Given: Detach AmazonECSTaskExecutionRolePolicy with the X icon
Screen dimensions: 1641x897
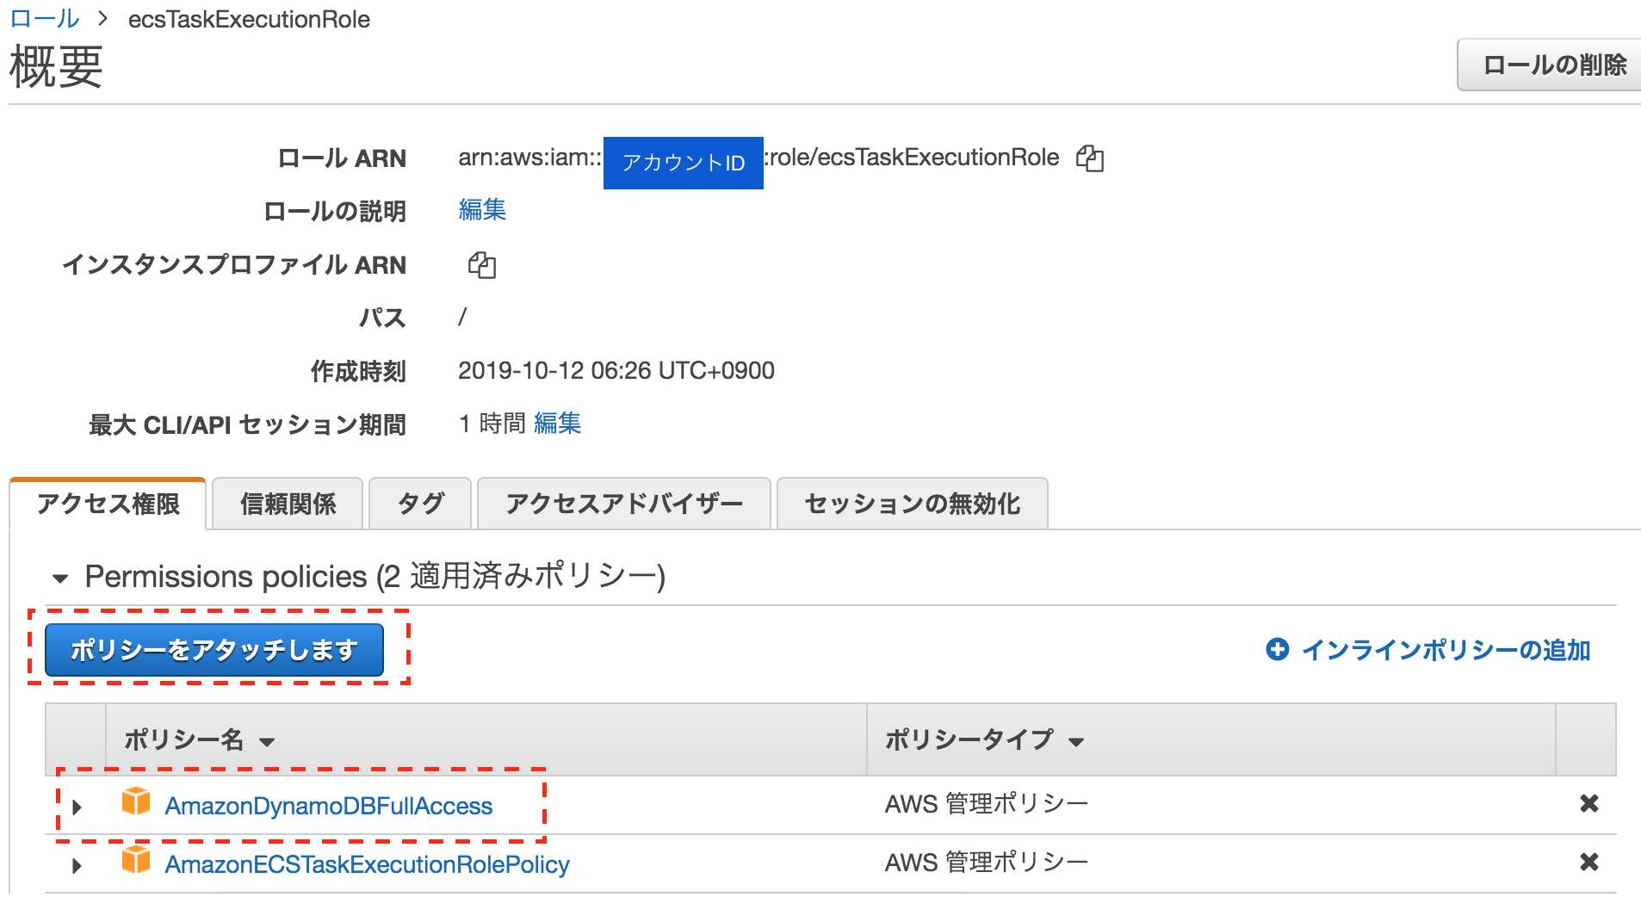Looking at the screenshot, I should tap(1590, 862).
